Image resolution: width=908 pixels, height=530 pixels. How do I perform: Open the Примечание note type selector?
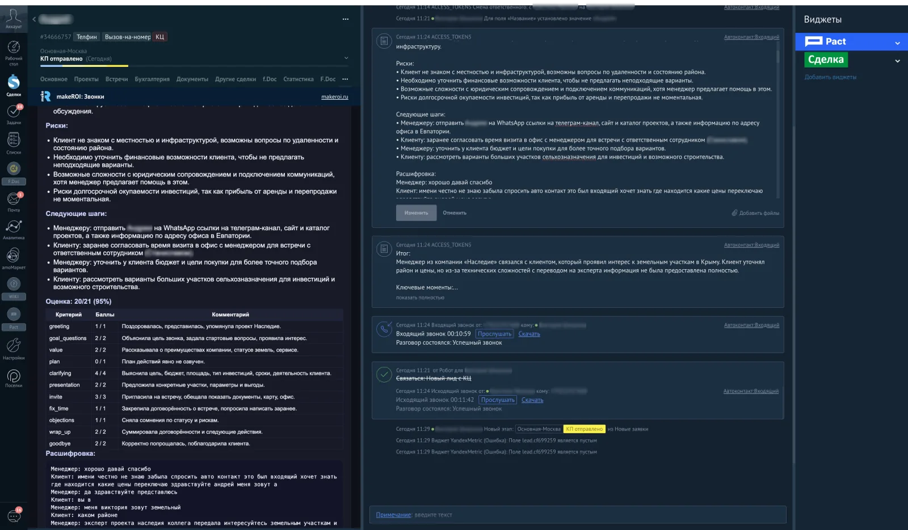pyautogui.click(x=393, y=515)
